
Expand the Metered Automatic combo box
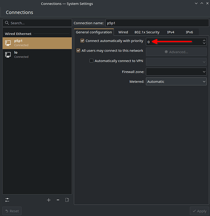[x=176, y=81]
